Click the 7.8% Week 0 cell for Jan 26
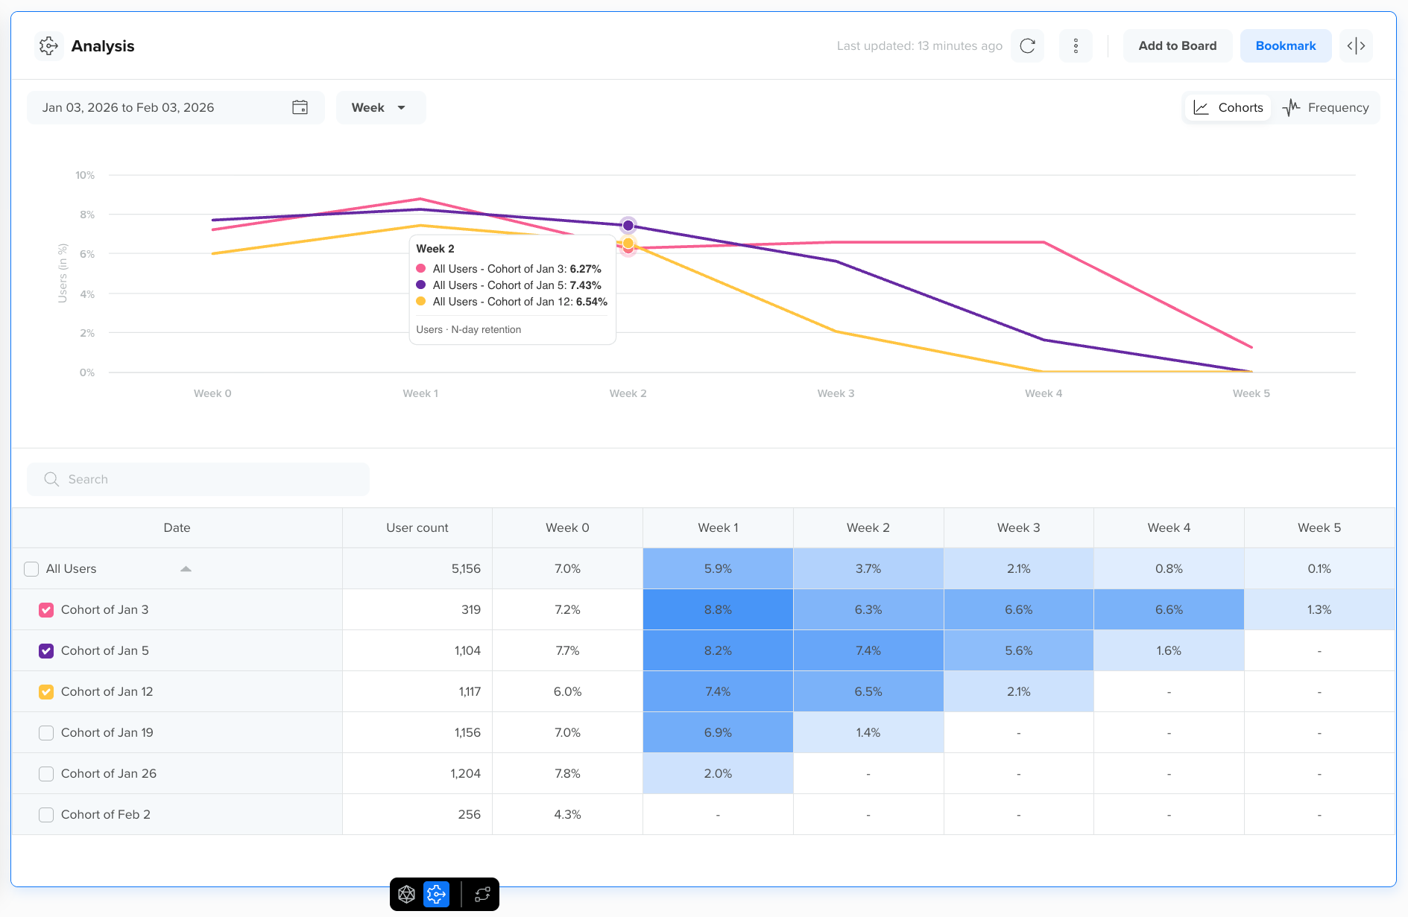The height and width of the screenshot is (917, 1408). pos(567,774)
